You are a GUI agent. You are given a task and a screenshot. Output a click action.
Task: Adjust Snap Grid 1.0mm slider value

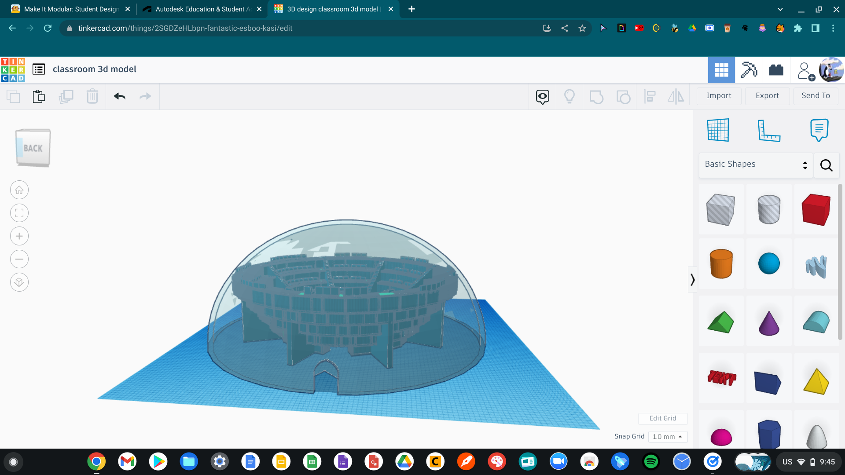click(666, 436)
